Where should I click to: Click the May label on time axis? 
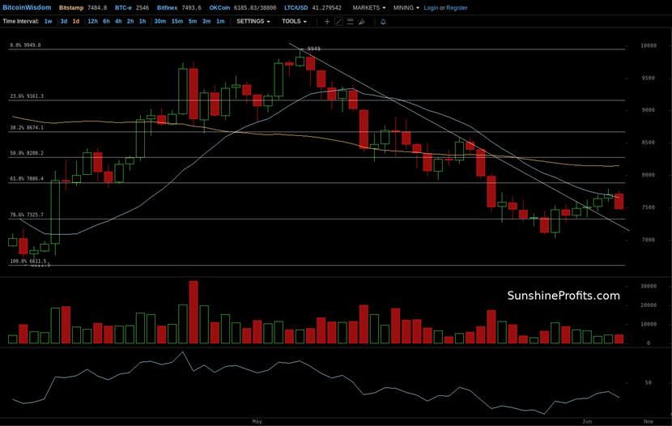[x=257, y=422]
